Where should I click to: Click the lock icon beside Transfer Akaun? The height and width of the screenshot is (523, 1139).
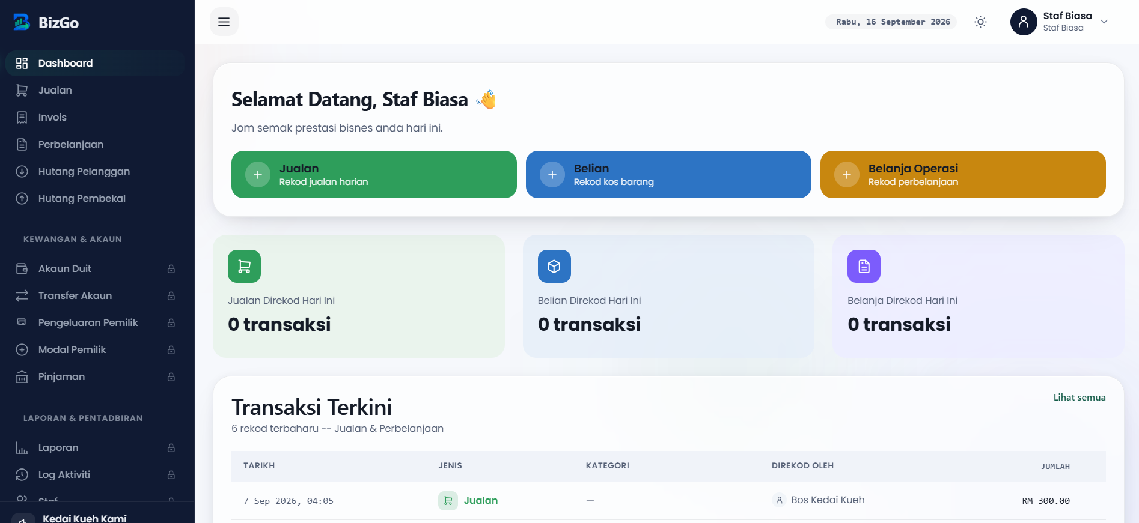pyautogui.click(x=171, y=296)
